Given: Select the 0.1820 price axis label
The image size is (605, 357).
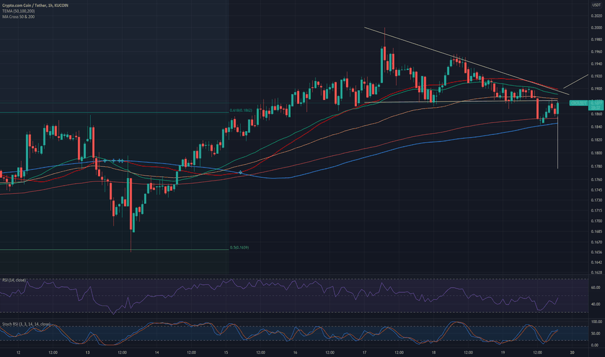Looking at the screenshot, I should click(597, 140).
